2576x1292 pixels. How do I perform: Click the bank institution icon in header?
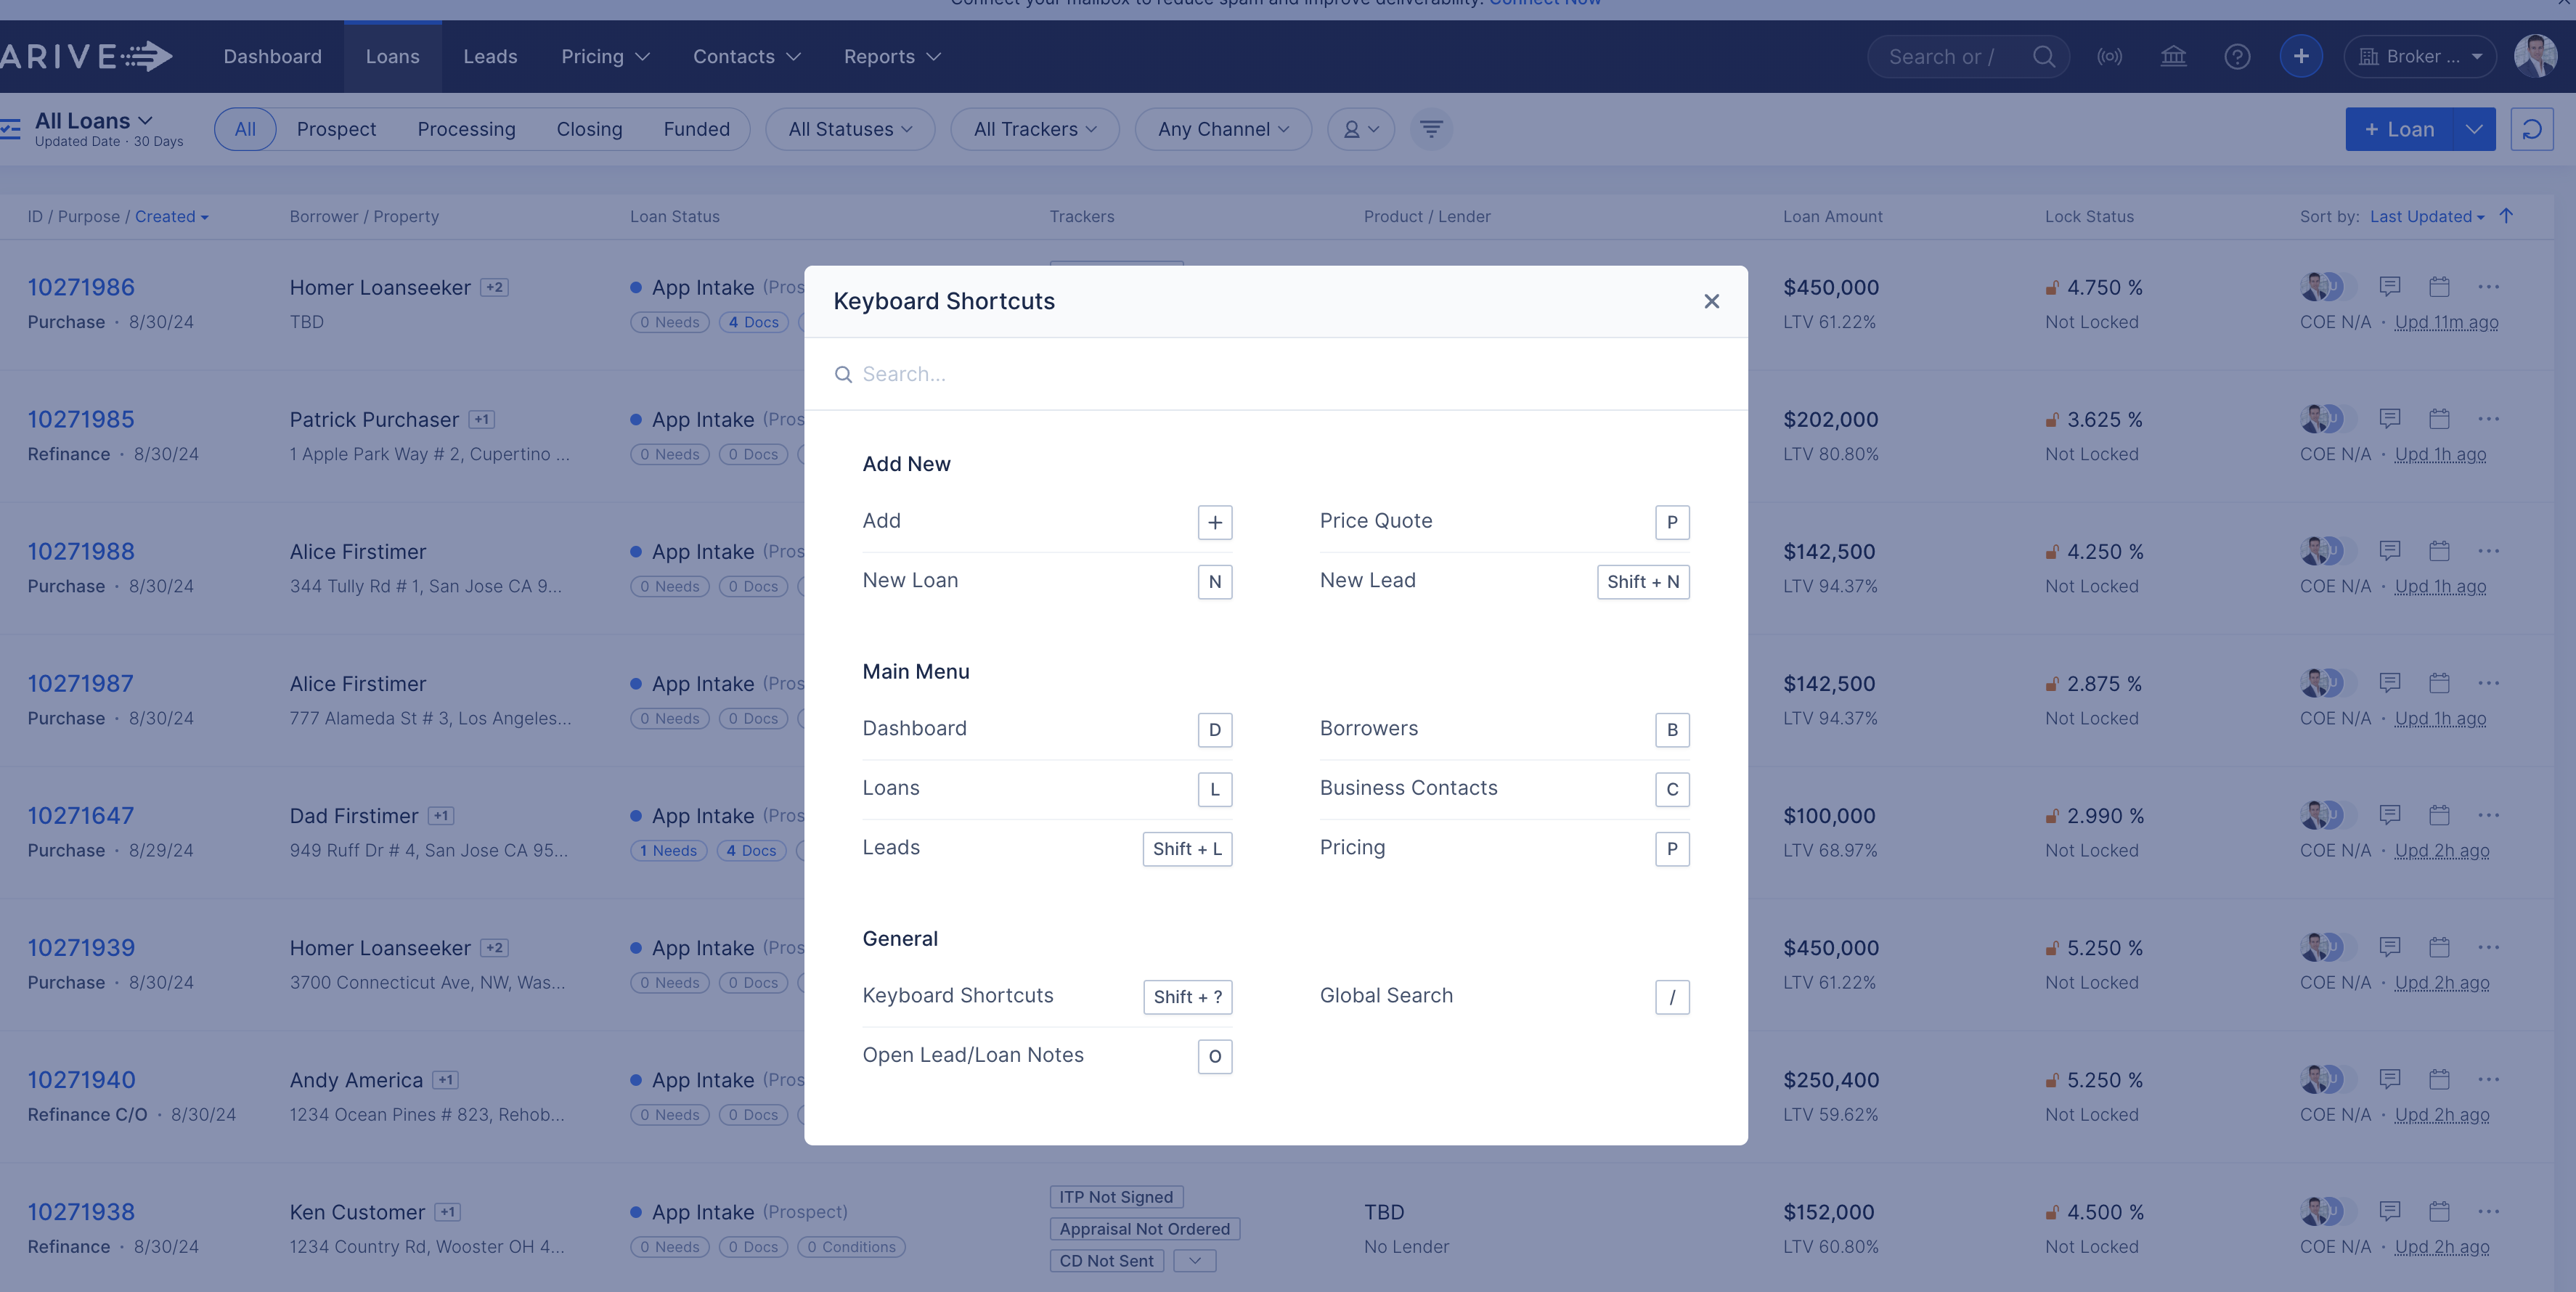(x=2173, y=57)
